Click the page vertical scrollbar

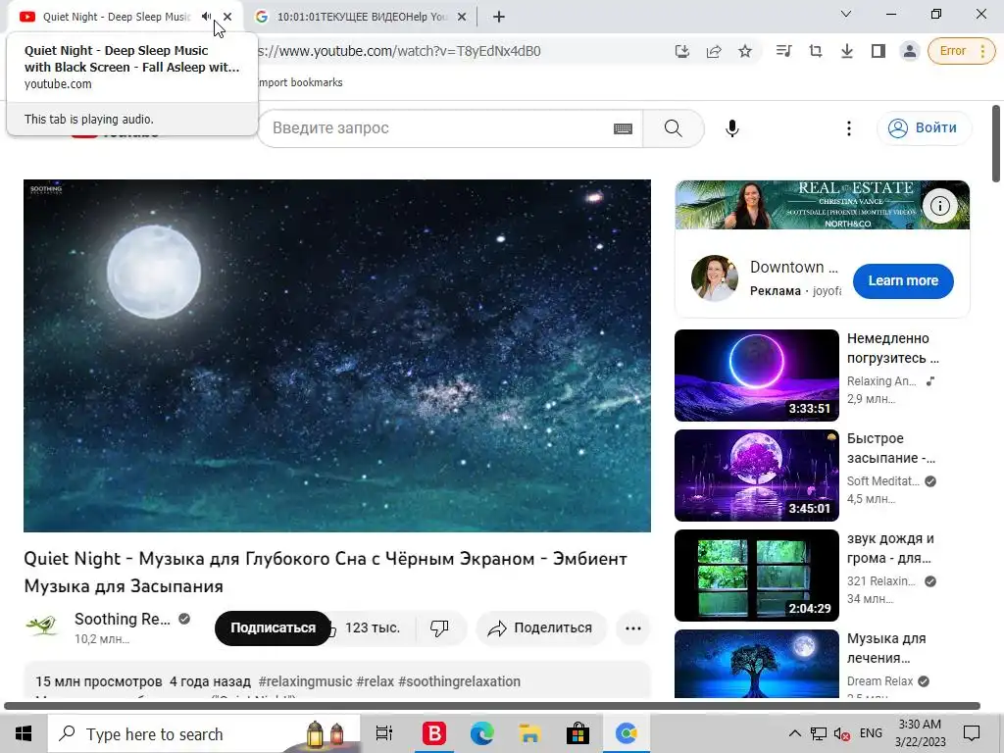[x=996, y=144]
